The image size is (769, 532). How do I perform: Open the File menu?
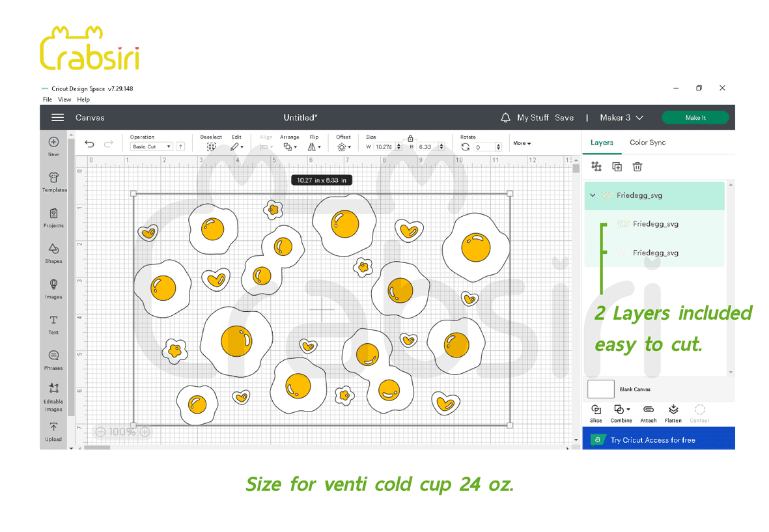pos(47,100)
